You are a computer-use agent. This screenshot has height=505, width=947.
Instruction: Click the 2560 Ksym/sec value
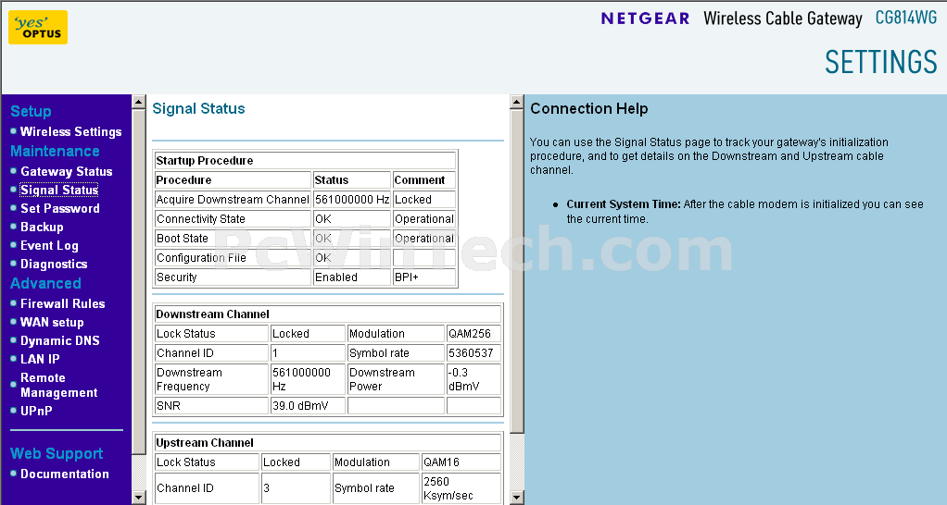point(461,488)
